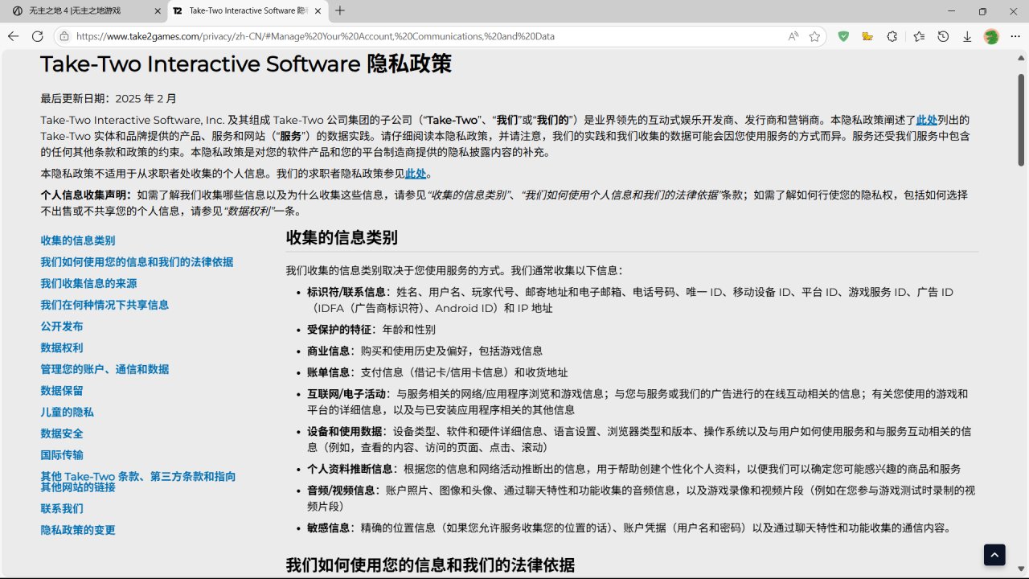Open the Settings and more menu

(x=1015, y=36)
